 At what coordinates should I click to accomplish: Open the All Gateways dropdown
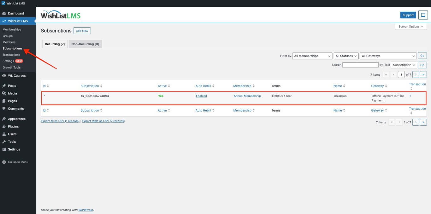point(388,56)
